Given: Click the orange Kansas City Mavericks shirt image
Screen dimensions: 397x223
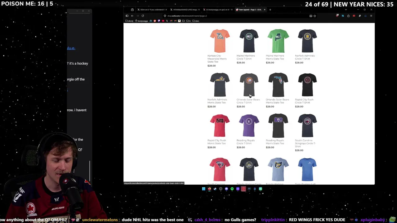Looking at the screenshot, I should (x=220, y=41).
